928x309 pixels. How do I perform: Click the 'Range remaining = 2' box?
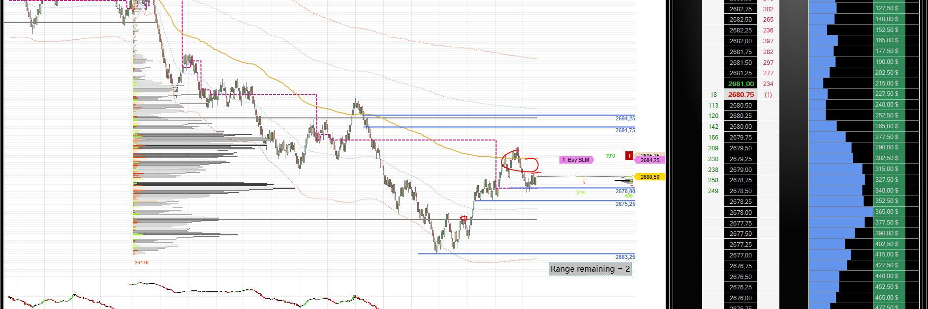[590, 269]
